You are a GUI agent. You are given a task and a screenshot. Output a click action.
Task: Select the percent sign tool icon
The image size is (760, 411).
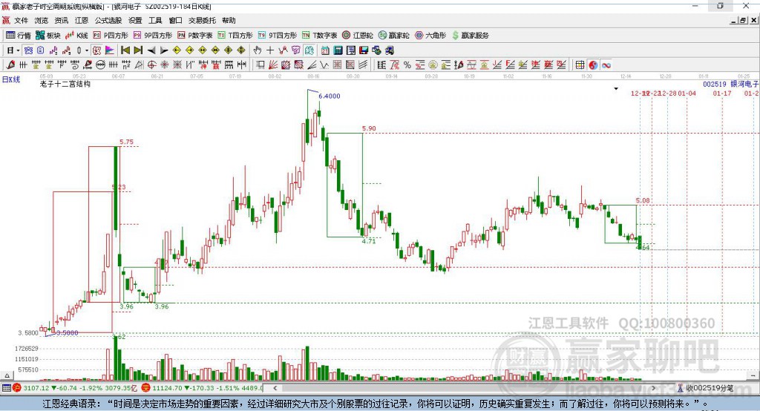tap(407, 65)
